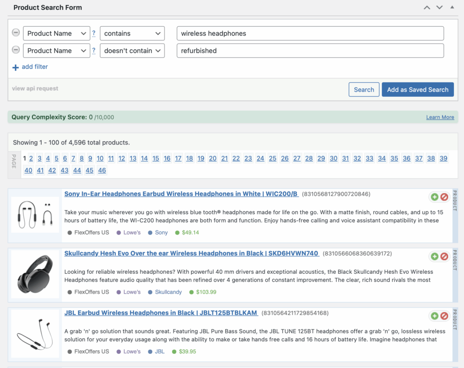
Task: Jump to results page 46
Action: pos(102,171)
